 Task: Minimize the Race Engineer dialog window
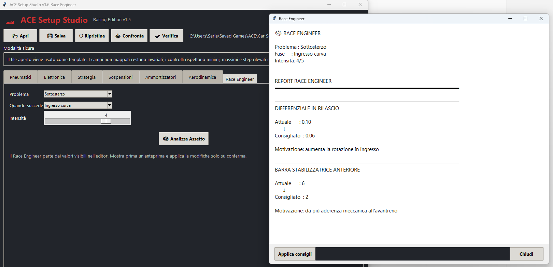[510, 19]
